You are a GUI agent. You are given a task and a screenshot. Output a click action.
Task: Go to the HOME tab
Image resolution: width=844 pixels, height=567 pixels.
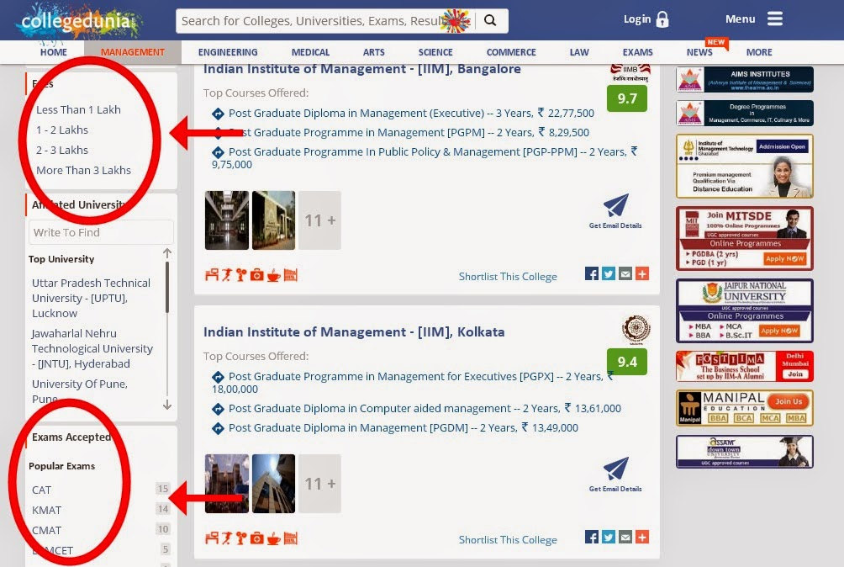click(x=54, y=52)
